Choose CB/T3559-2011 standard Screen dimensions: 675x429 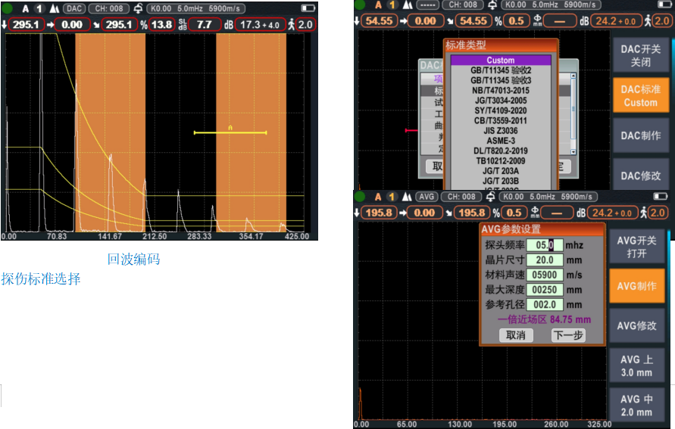click(501, 121)
